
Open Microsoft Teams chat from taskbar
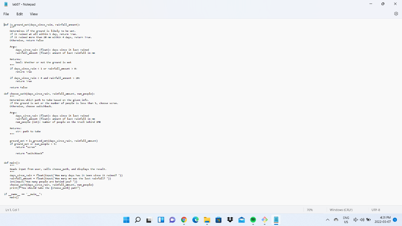[x=172, y=220]
